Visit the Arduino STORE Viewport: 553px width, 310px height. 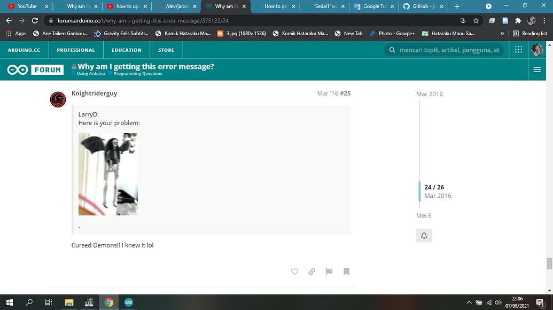coord(166,50)
